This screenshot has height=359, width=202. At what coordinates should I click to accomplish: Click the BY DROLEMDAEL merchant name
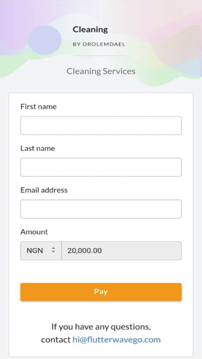pyautogui.click(x=99, y=44)
